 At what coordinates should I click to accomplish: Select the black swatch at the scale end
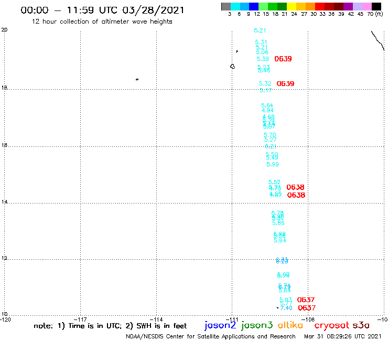[x=376, y=6]
